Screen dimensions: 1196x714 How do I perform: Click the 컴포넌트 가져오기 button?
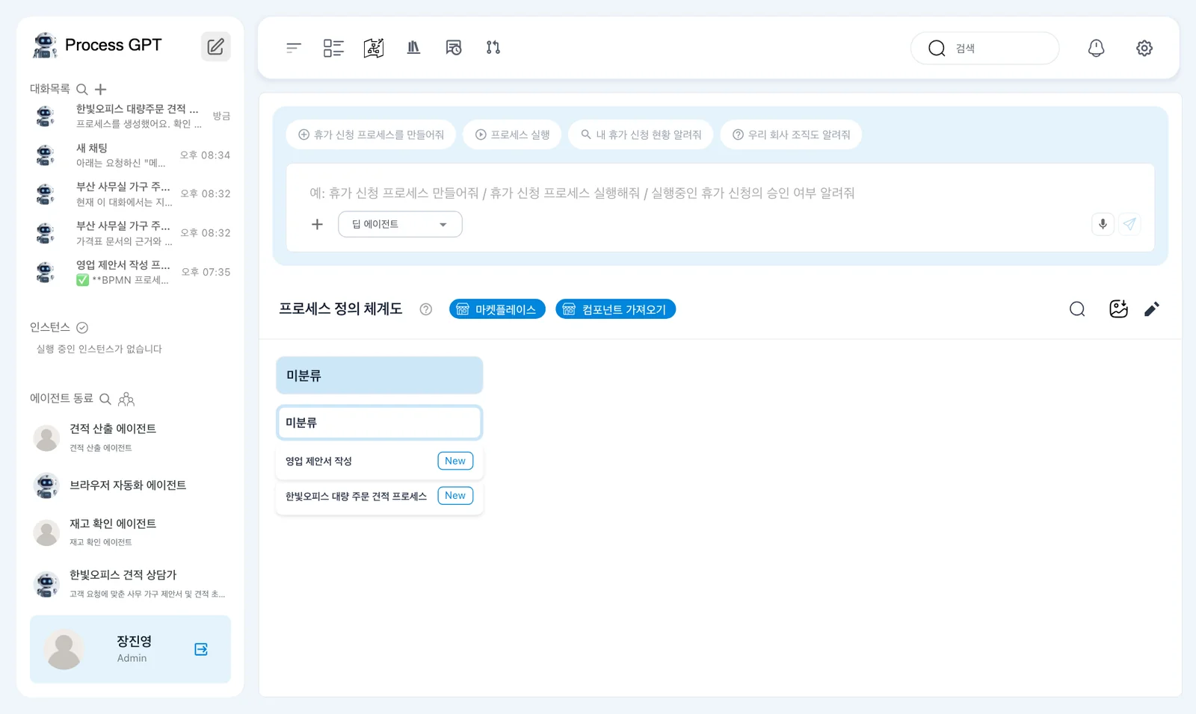[615, 309]
